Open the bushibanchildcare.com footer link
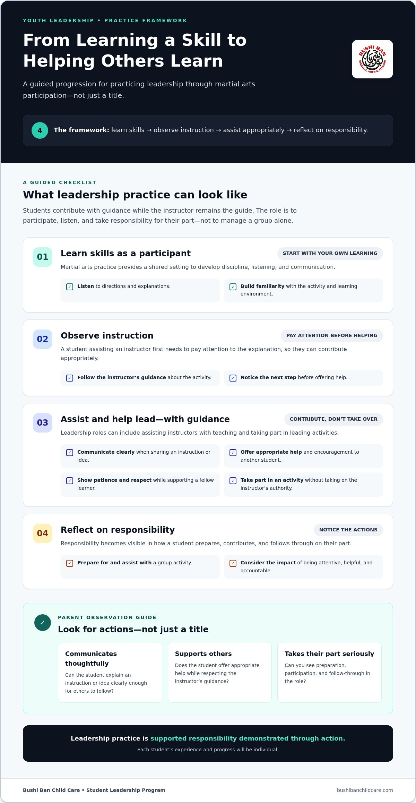Viewport: 416px width, 803px height. click(x=365, y=790)
